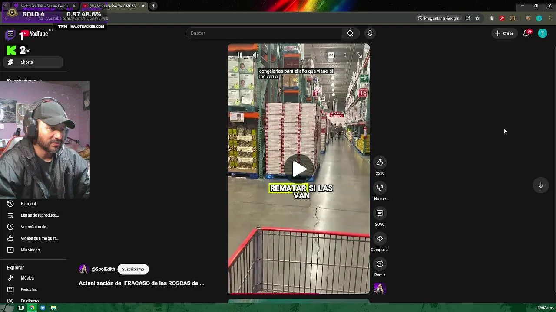Start voice search with the microphone icon
Screen dimensions: 556x312
click(370, 33)
